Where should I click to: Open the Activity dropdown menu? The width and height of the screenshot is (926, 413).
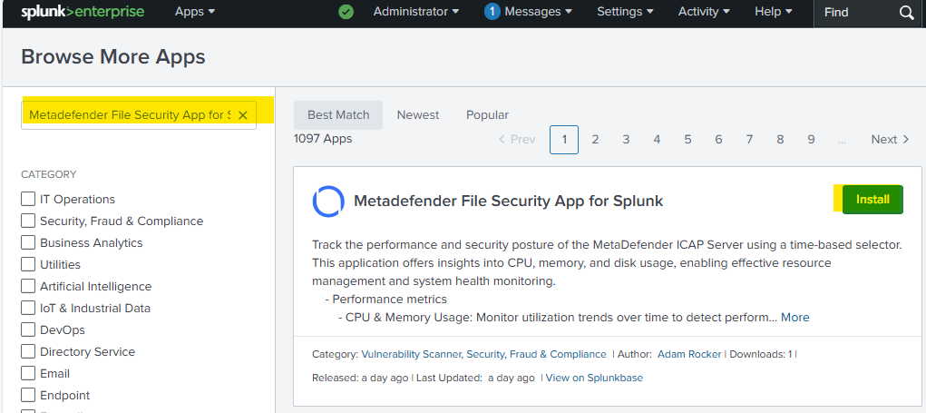(704, 12)
